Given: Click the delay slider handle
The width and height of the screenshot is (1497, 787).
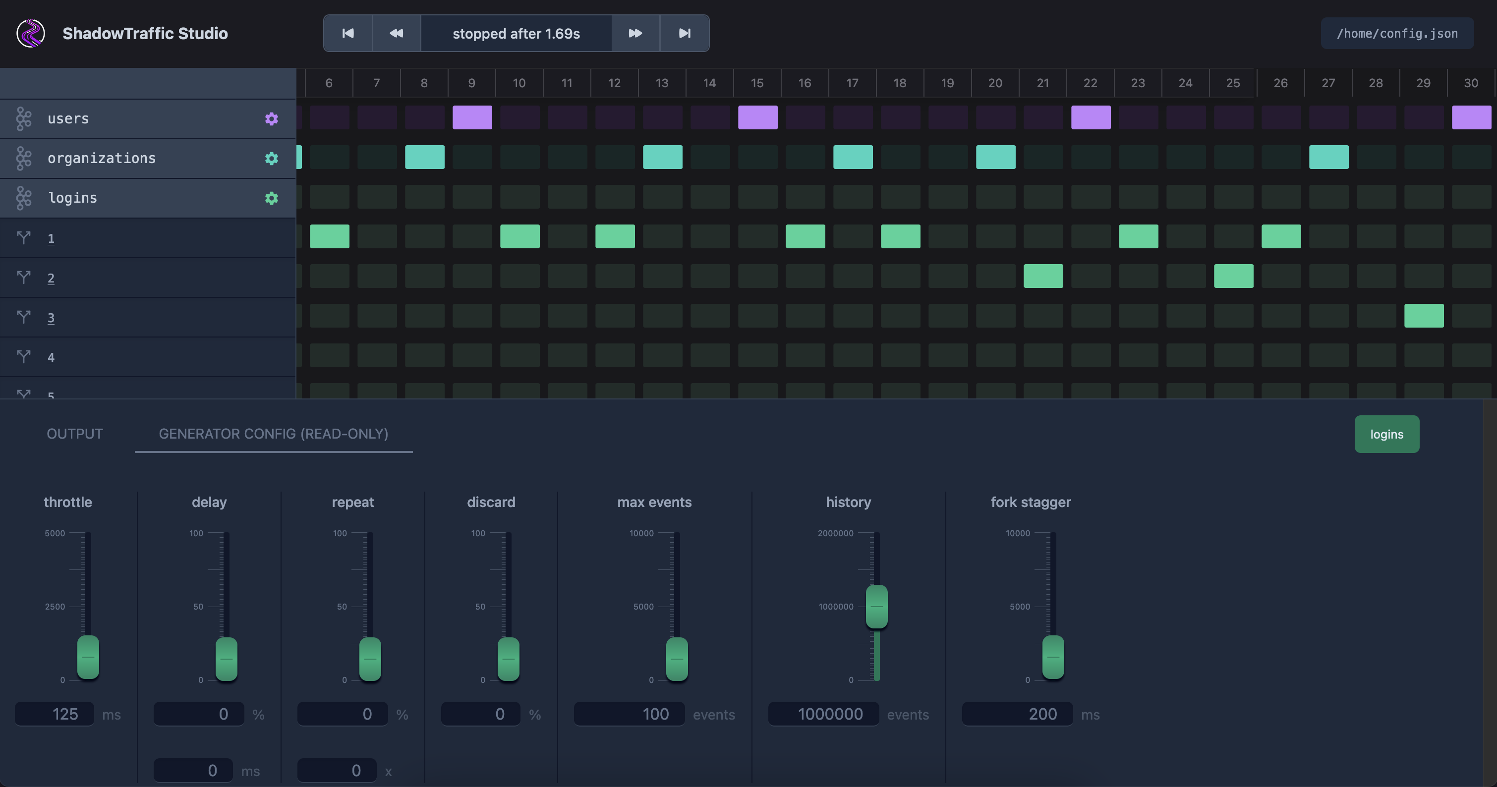Looking at the screenshot, I should pos(227,659).
